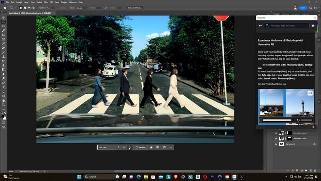Toggle visibility of the Background layer
The height and width of the screenshot is (181, 321).
pyautogui.click(x=276, y=144)
